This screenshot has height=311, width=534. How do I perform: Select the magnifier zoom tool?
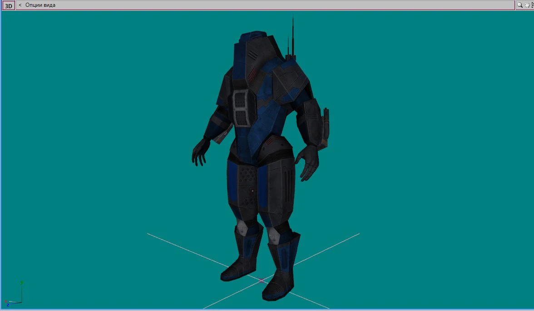[519, 5]
